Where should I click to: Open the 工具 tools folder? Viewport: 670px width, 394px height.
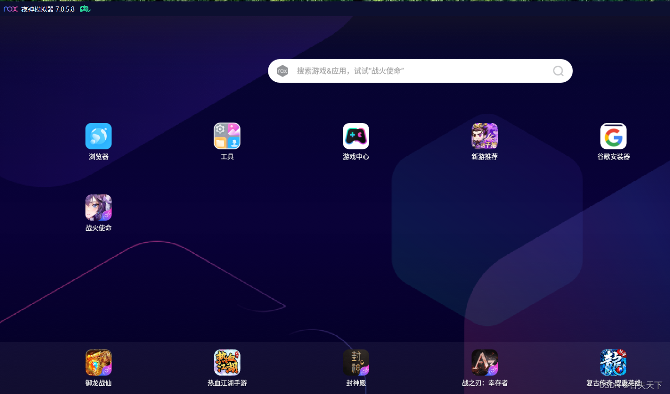pos(227,136)
